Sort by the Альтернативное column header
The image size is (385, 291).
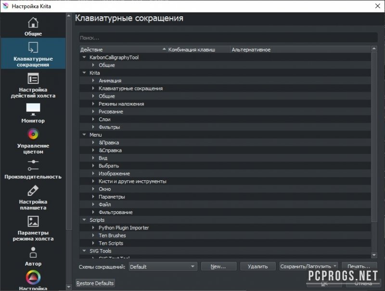300,50
